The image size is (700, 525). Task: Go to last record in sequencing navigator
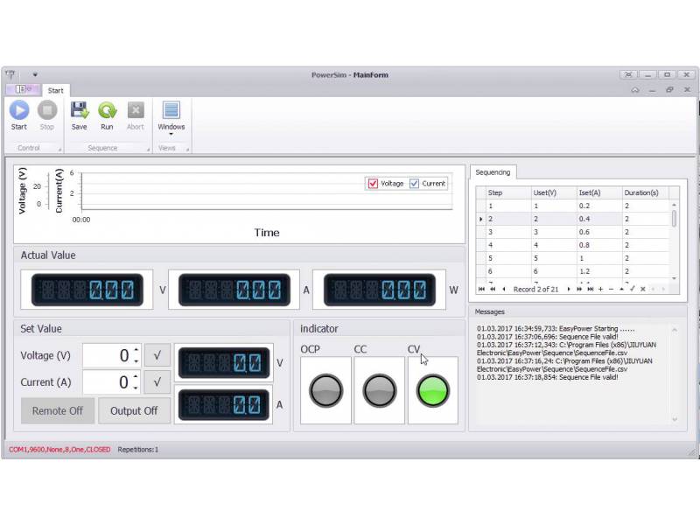(591, 289)
